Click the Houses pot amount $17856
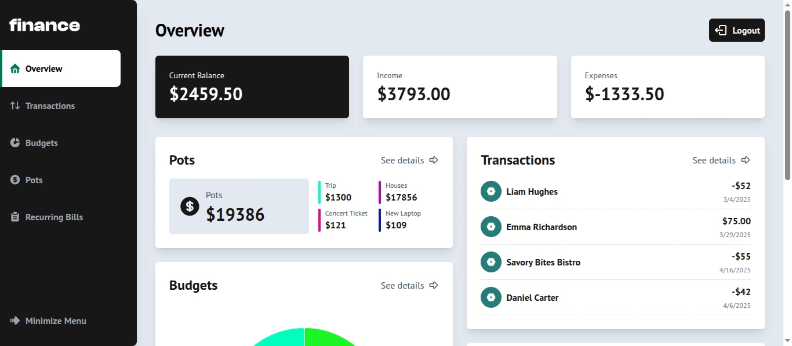This screenshot has height=346, width=792. click(401, 197)
